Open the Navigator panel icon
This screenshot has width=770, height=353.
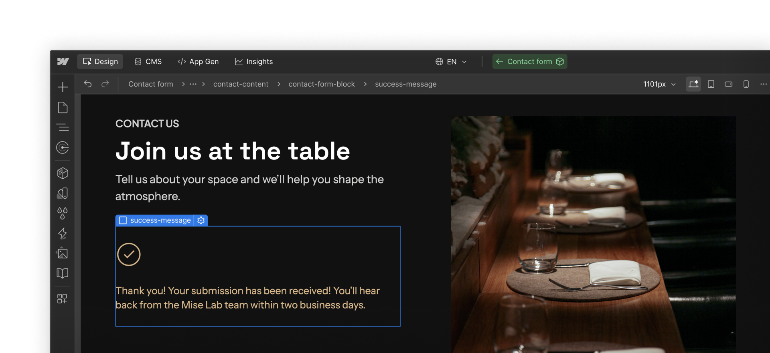[63, 127]
